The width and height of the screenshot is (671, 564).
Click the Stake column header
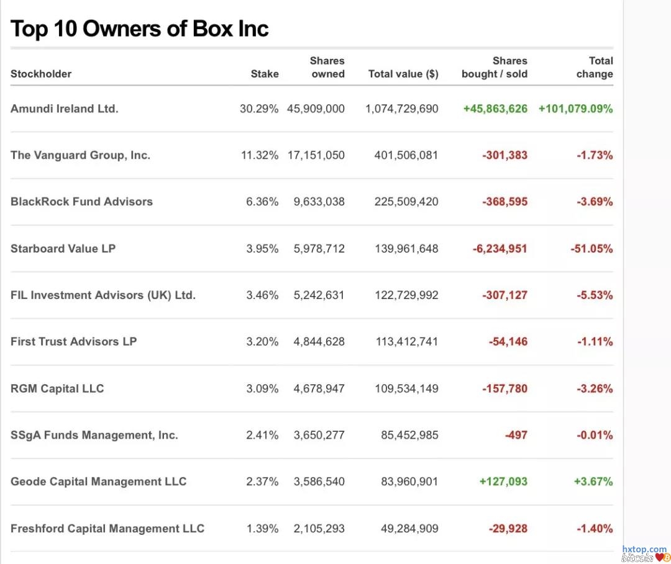(265, 74)
